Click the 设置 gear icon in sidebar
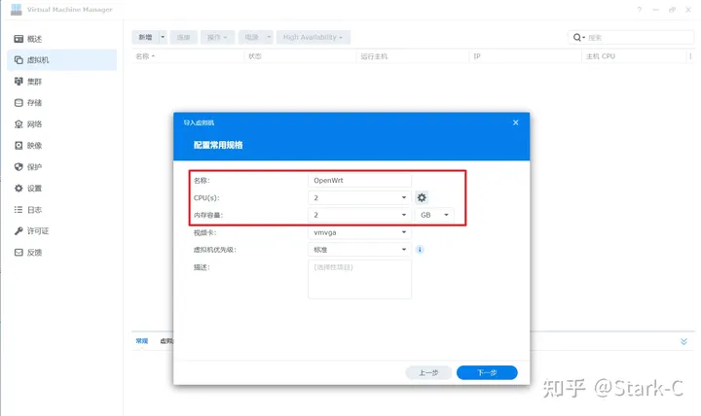The image size is (701, 416). point(18,189)
